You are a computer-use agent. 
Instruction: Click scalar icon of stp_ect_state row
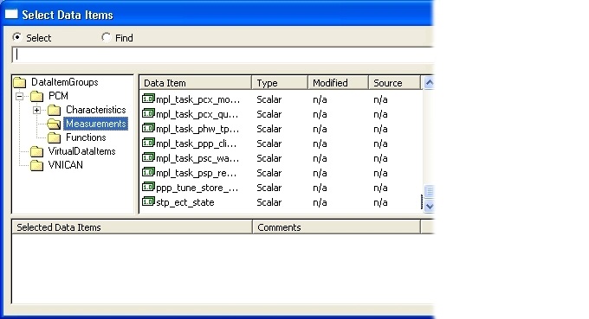[x=148, y=201]
